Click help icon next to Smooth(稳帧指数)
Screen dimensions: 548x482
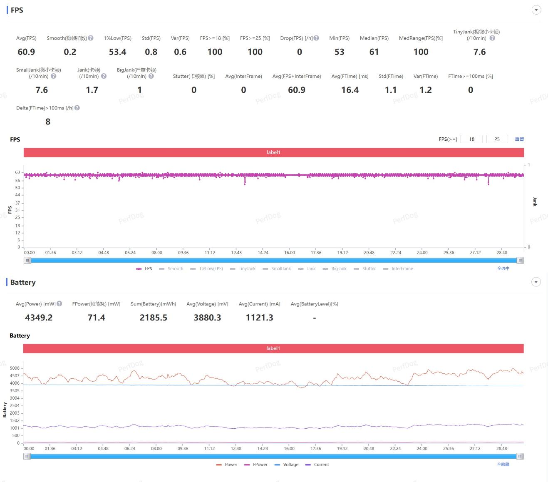tap(91, 38)
